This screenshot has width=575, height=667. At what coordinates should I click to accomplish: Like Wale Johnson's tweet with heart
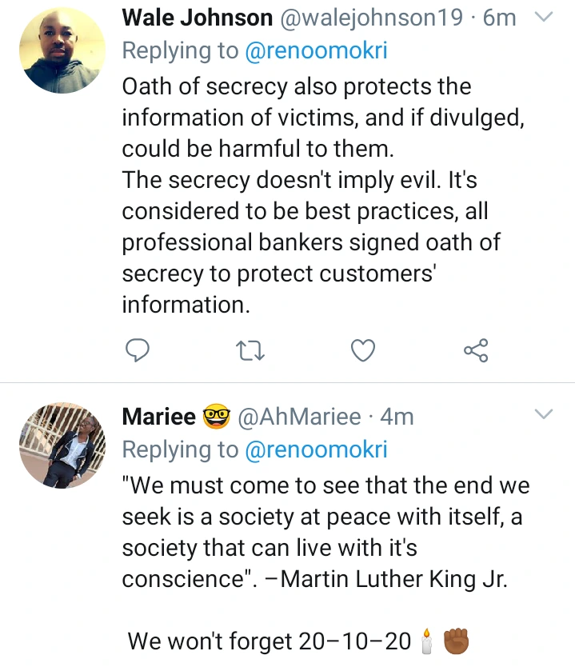point(364,350)
